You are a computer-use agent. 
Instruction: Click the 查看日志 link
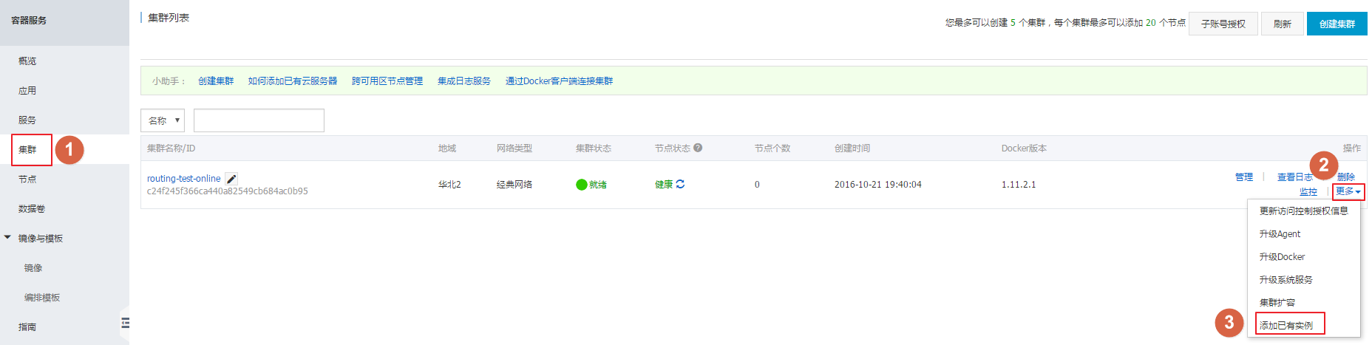click(x=1295, y=177)
